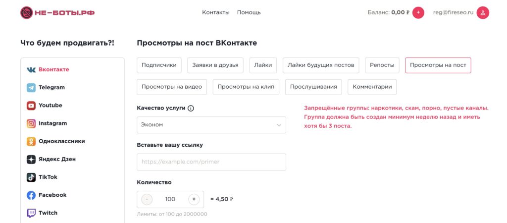Open the Facebook icon in sidebar
The width and height of the screenshot is (507, 223).
point(31,195)
